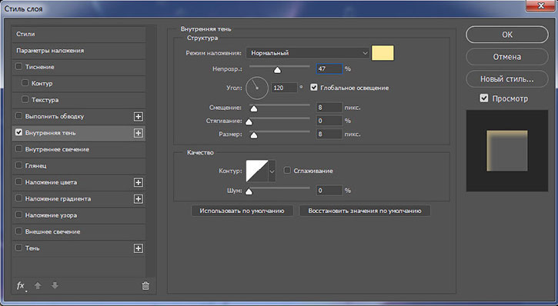558x306 pixels.
Task: Click the Размер slider handle
Action: pos(254,136)
